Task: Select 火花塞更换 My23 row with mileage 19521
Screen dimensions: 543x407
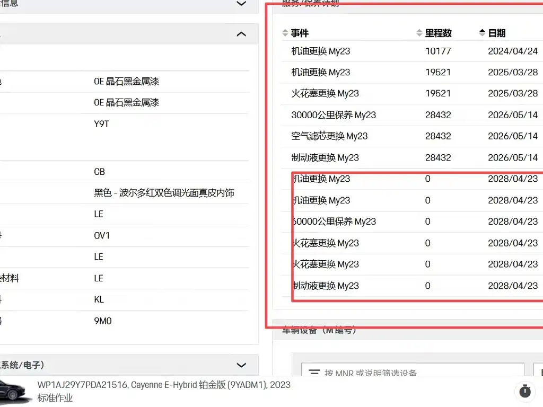Action: 412,93
